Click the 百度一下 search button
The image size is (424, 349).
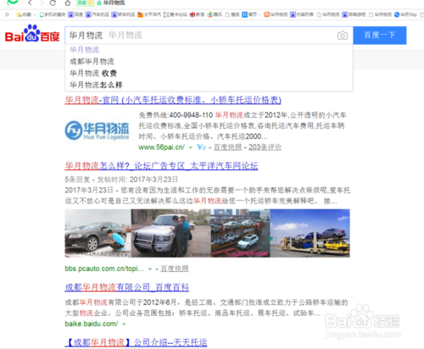pos(380,36)
